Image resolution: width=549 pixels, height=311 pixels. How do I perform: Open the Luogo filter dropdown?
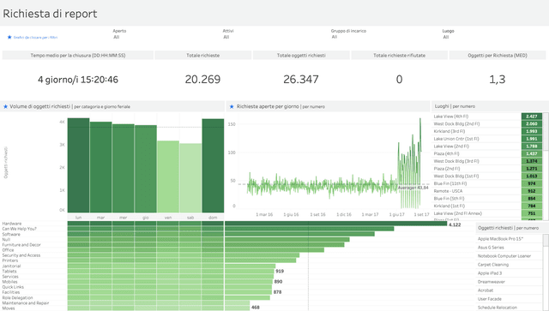[494, 37]
